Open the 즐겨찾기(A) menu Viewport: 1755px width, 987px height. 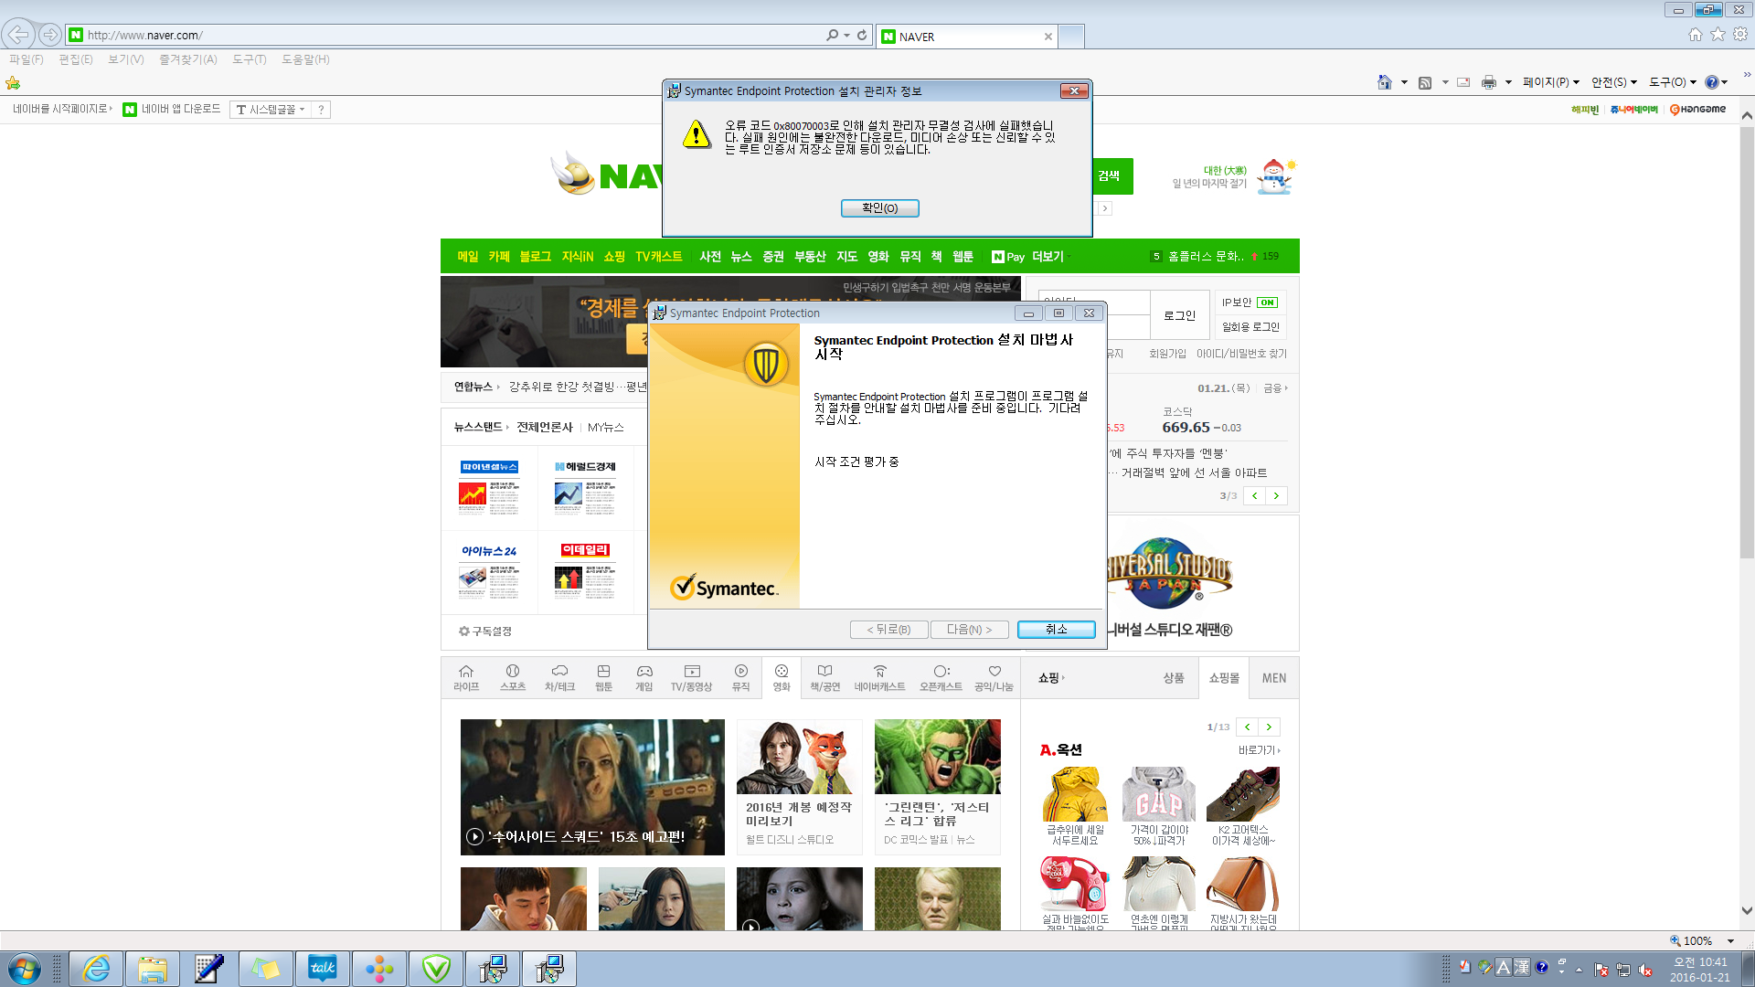point(188,59)
